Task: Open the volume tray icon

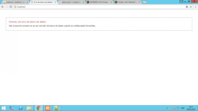Action: point(171,108)
